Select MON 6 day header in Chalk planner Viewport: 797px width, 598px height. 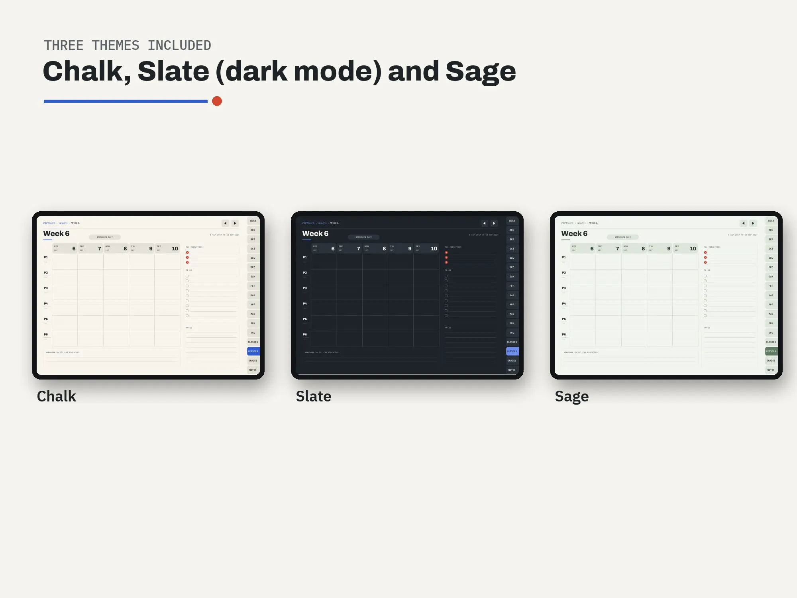(x=65, y=248)
